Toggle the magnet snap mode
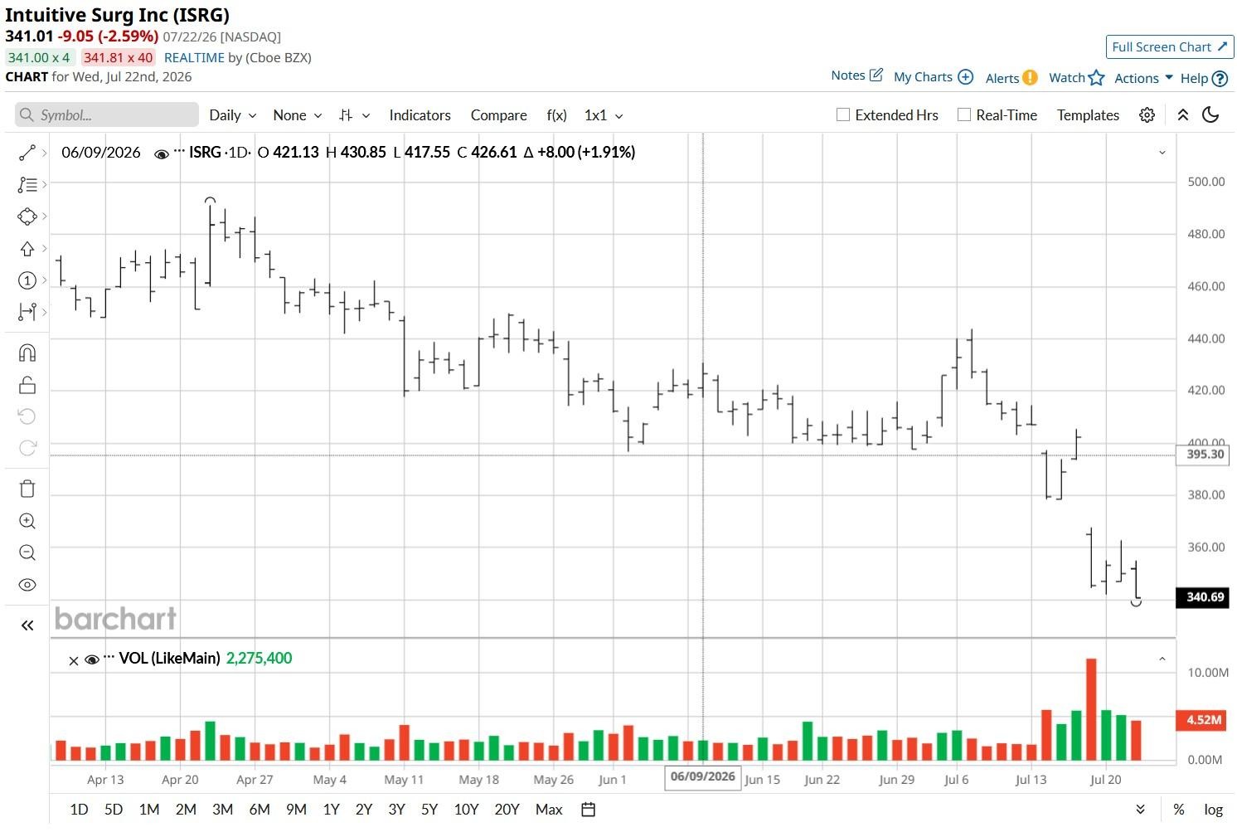 (27, 353)
